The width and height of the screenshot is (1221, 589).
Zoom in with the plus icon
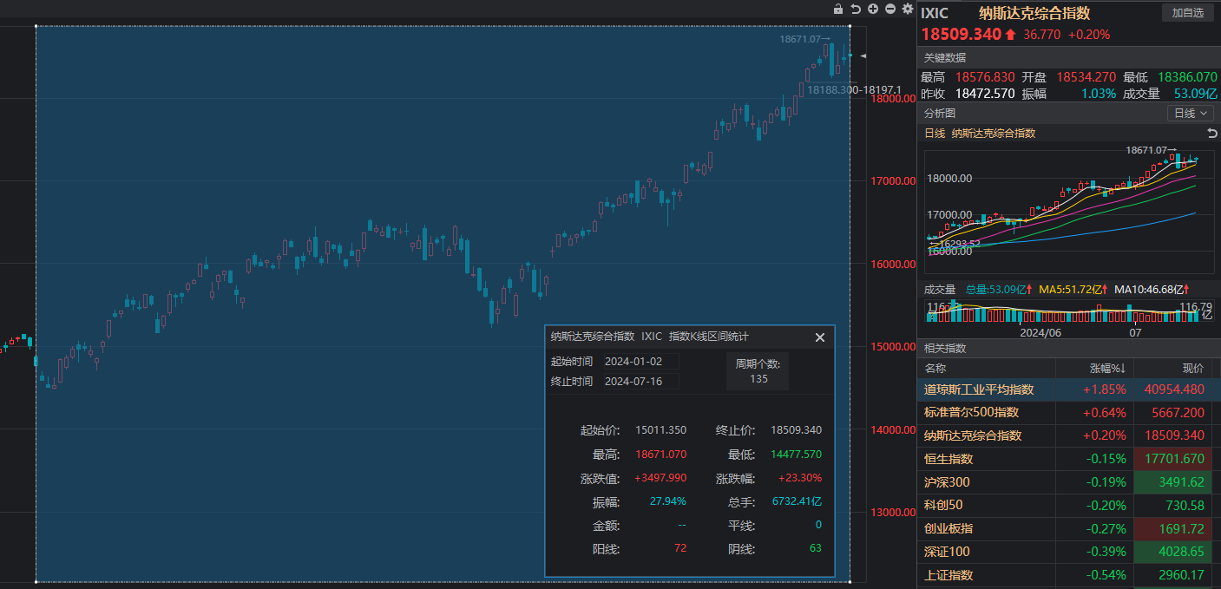click(x=873, y=9)
